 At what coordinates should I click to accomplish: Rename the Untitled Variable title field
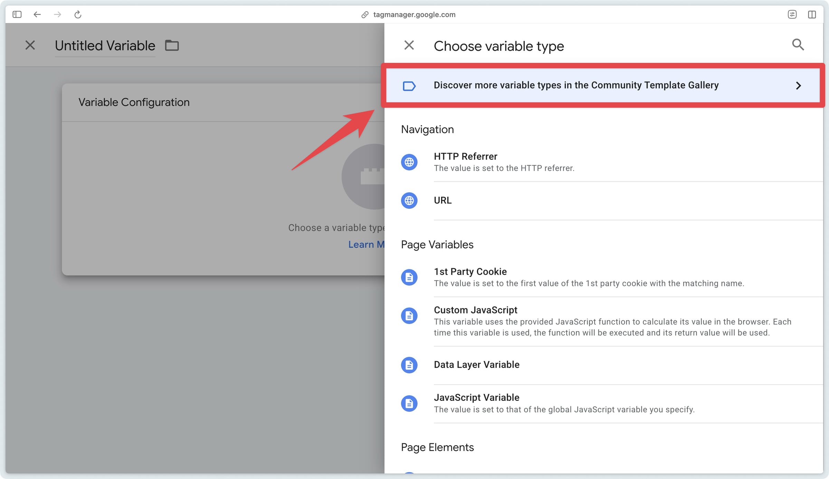[x=105, y=46]
